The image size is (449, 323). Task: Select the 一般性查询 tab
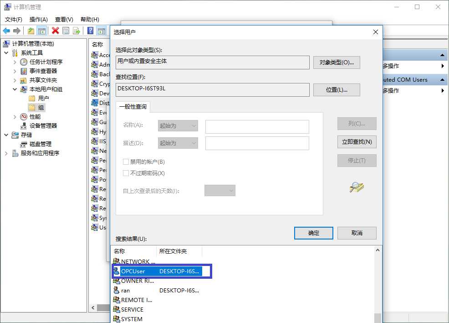pyautogui.click(x=133, y=107)
